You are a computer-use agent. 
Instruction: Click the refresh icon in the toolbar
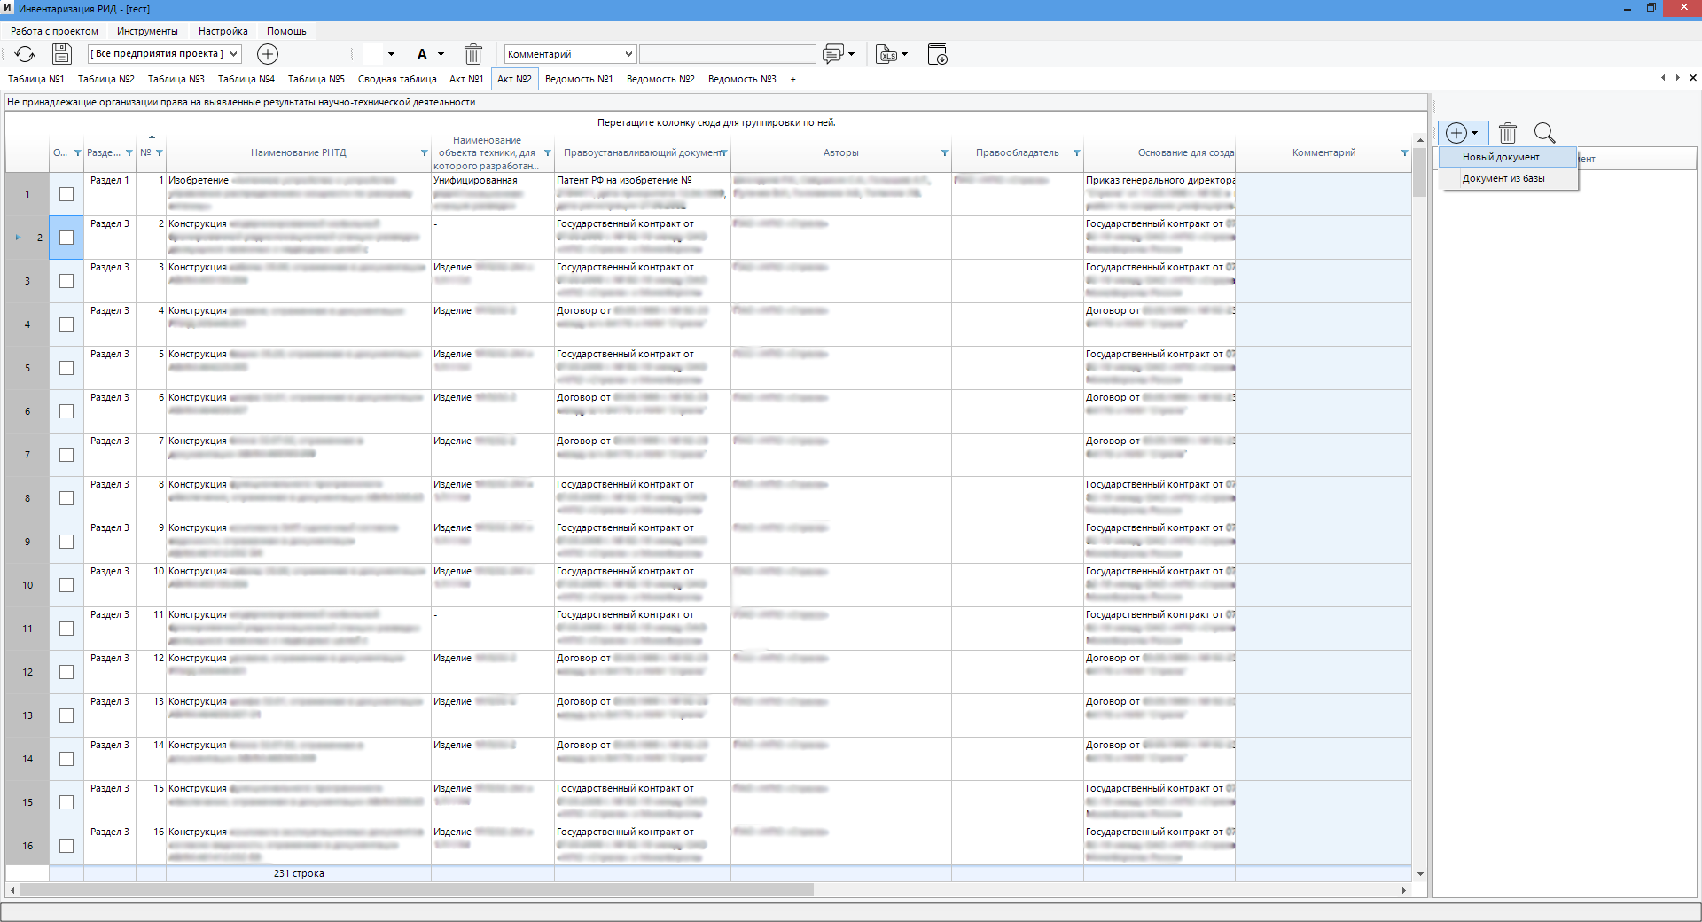[25, 54]
